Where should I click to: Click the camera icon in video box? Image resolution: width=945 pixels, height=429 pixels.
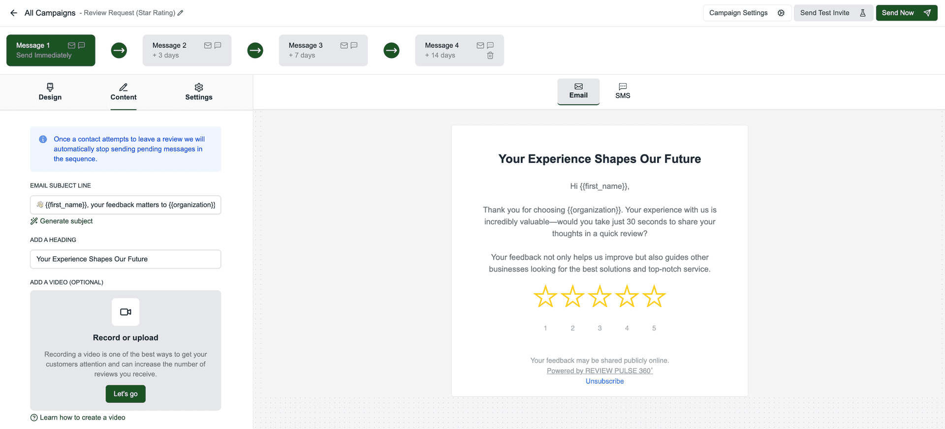[126, 312]
